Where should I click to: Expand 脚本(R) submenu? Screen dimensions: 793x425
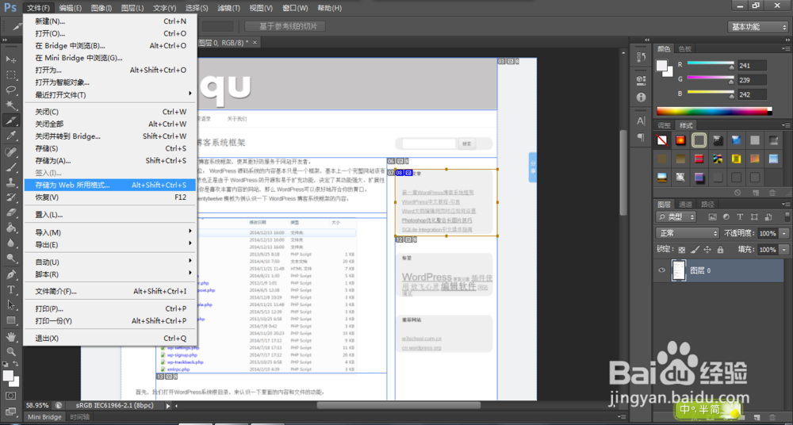click(110, 274)
